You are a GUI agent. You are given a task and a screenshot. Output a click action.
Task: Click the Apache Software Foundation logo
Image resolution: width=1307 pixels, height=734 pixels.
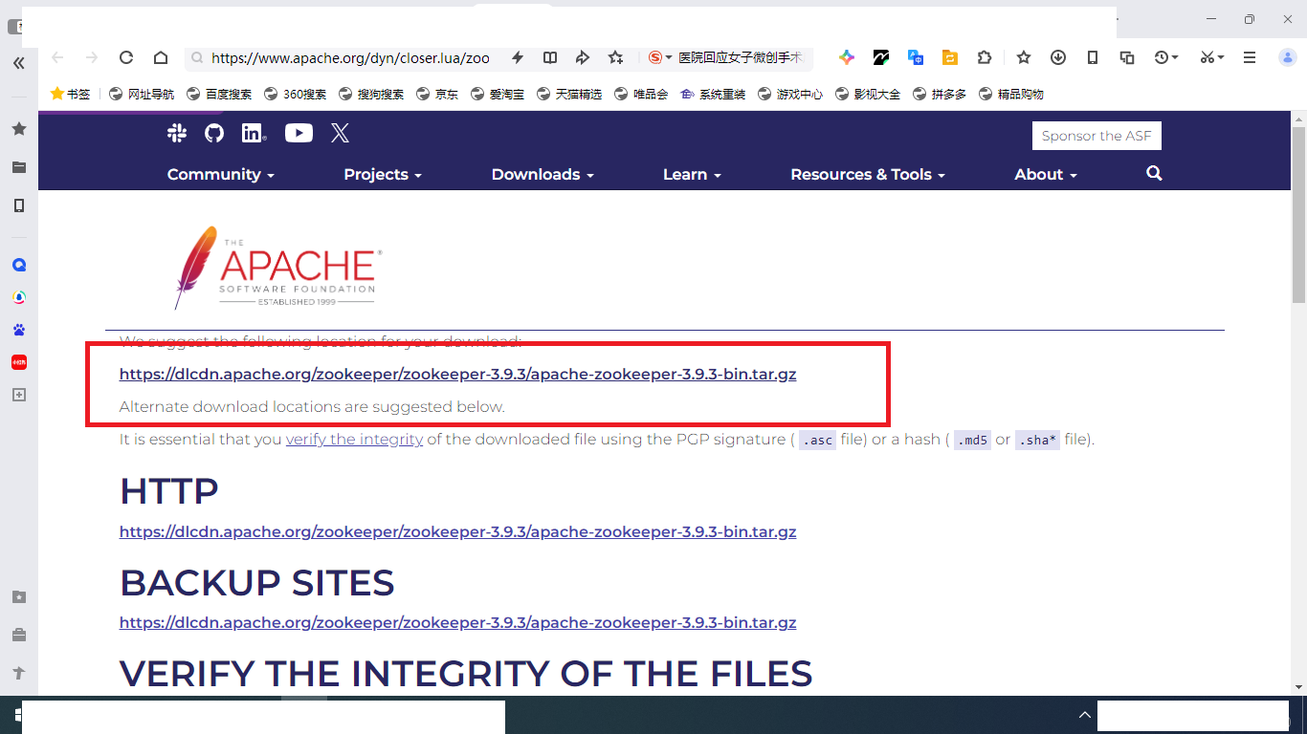(278, 267)
